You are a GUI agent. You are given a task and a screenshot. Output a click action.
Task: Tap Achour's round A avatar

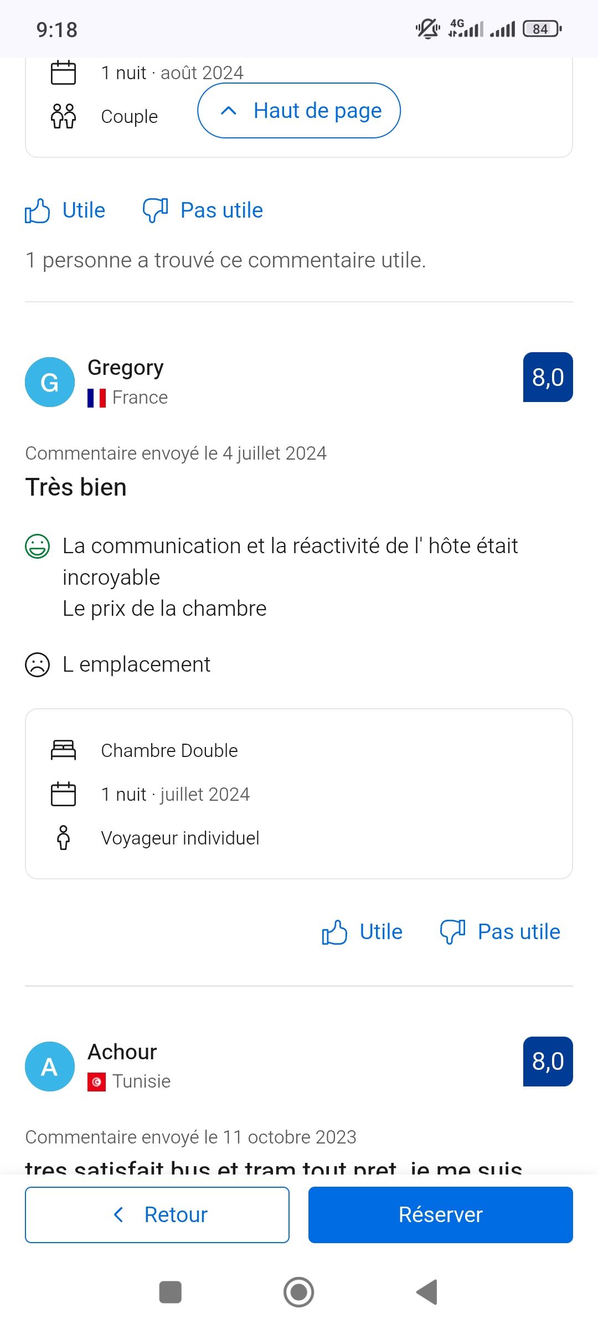coord(50,1067)
